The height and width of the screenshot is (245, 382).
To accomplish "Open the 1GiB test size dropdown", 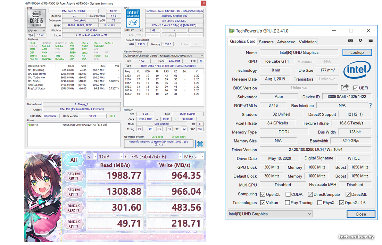I will click(110, 157).
